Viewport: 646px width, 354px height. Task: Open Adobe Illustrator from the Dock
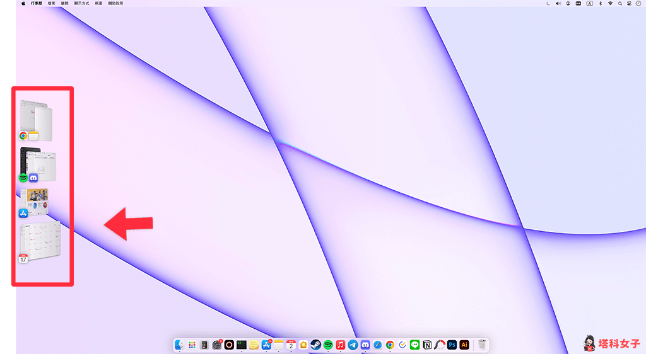tap(464, 345)
